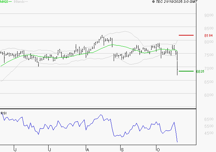
Task: Click the 8500 price axis label
Action: [x=209, y=28]
